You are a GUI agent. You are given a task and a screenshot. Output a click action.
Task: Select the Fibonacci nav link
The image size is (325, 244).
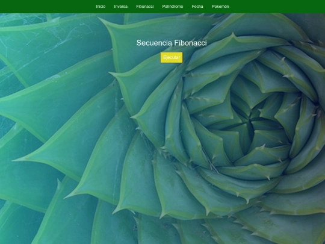click(145, 7)
